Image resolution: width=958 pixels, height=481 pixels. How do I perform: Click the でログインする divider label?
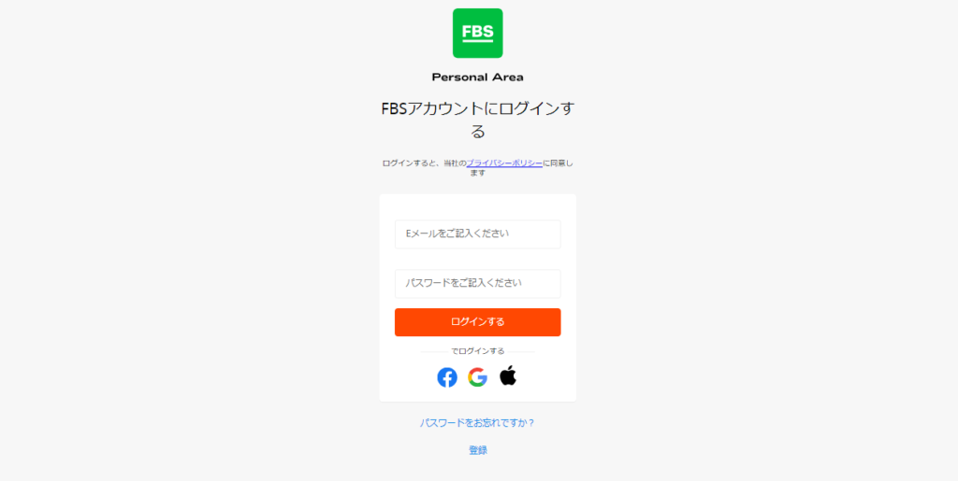pyautogui.click(x=478, y=351)
